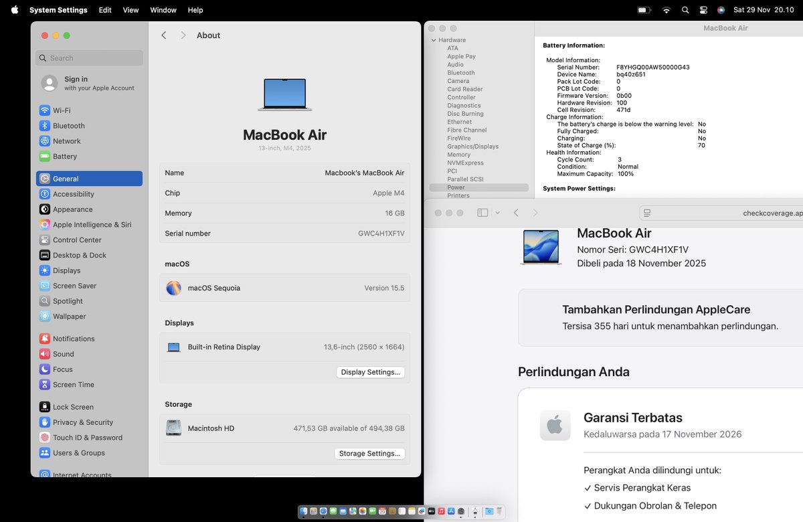Image resolution: width=803 pixels, height=522 pixels.
Task: Open Bluetooth settings in sidebar
Action: 89,126
